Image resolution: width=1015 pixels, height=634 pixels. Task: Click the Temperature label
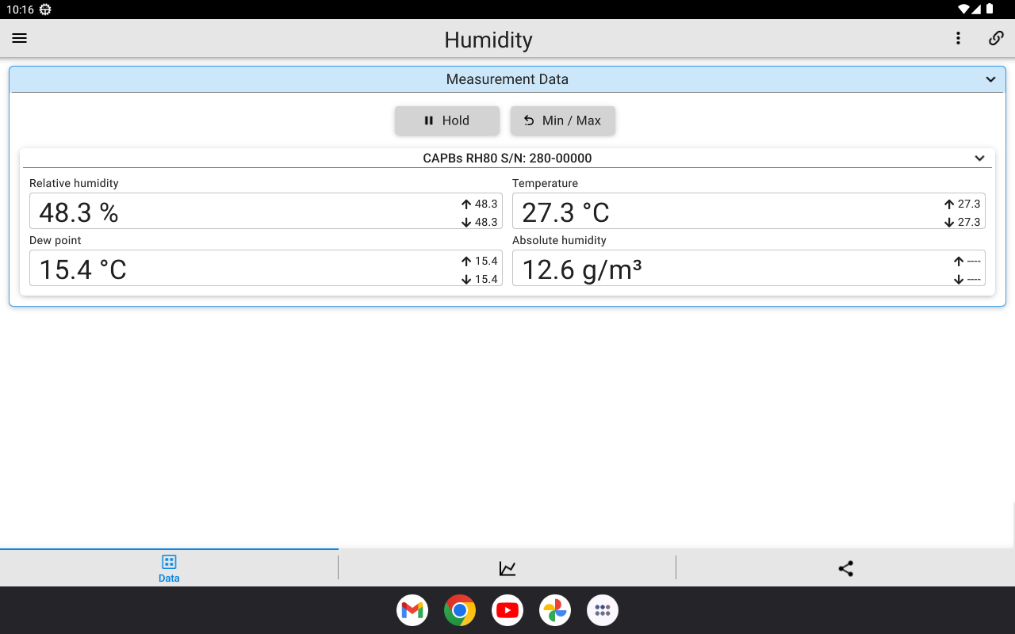pyautogui.click(x=545, y=183)
